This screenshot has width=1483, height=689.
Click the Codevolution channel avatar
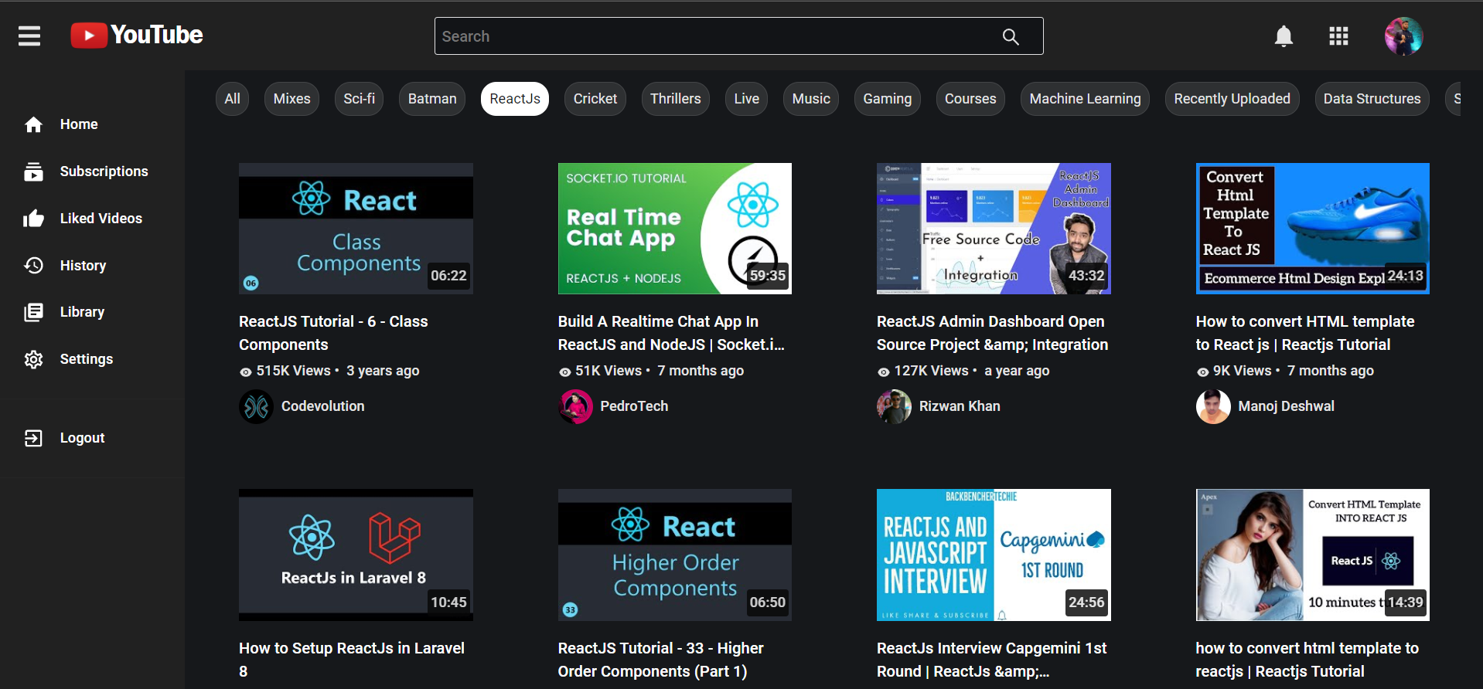[256, 406]
